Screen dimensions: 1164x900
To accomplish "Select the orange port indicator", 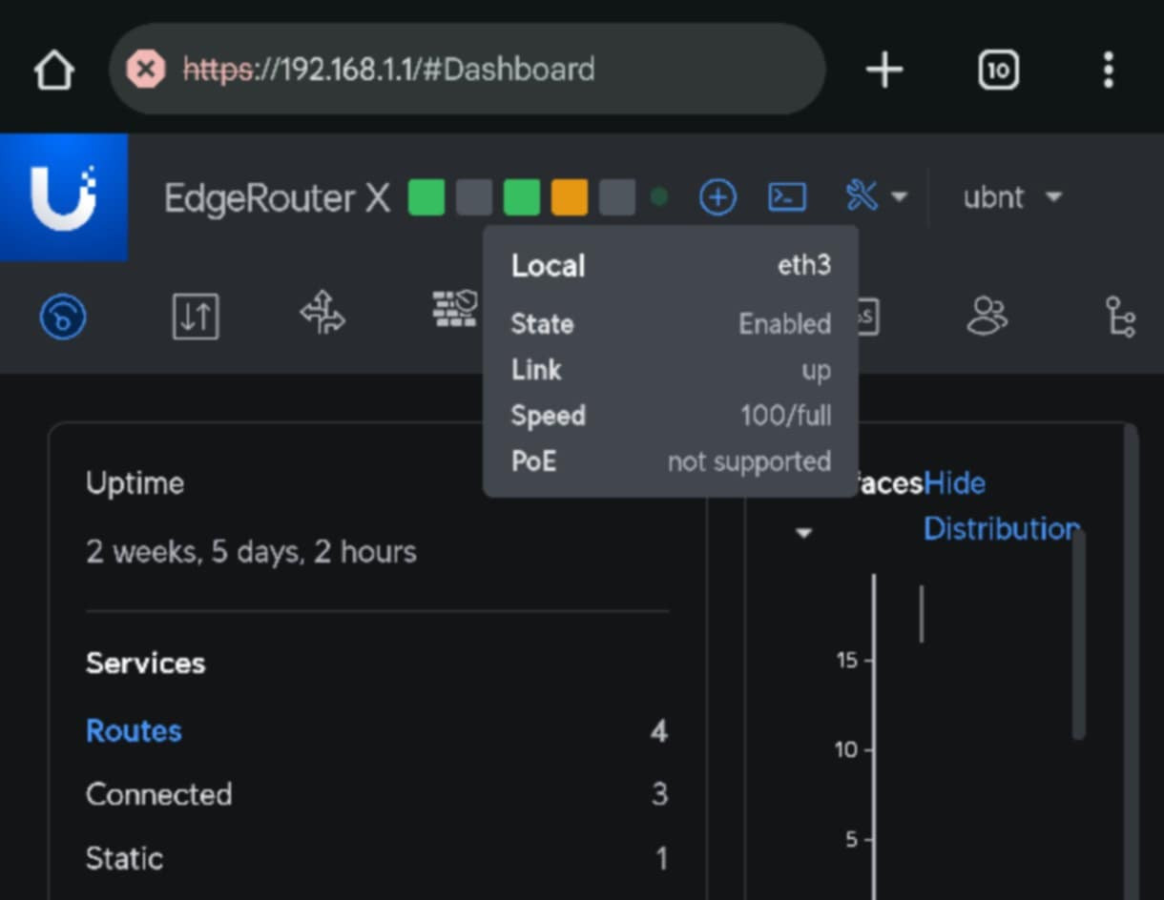I will 570,197.
